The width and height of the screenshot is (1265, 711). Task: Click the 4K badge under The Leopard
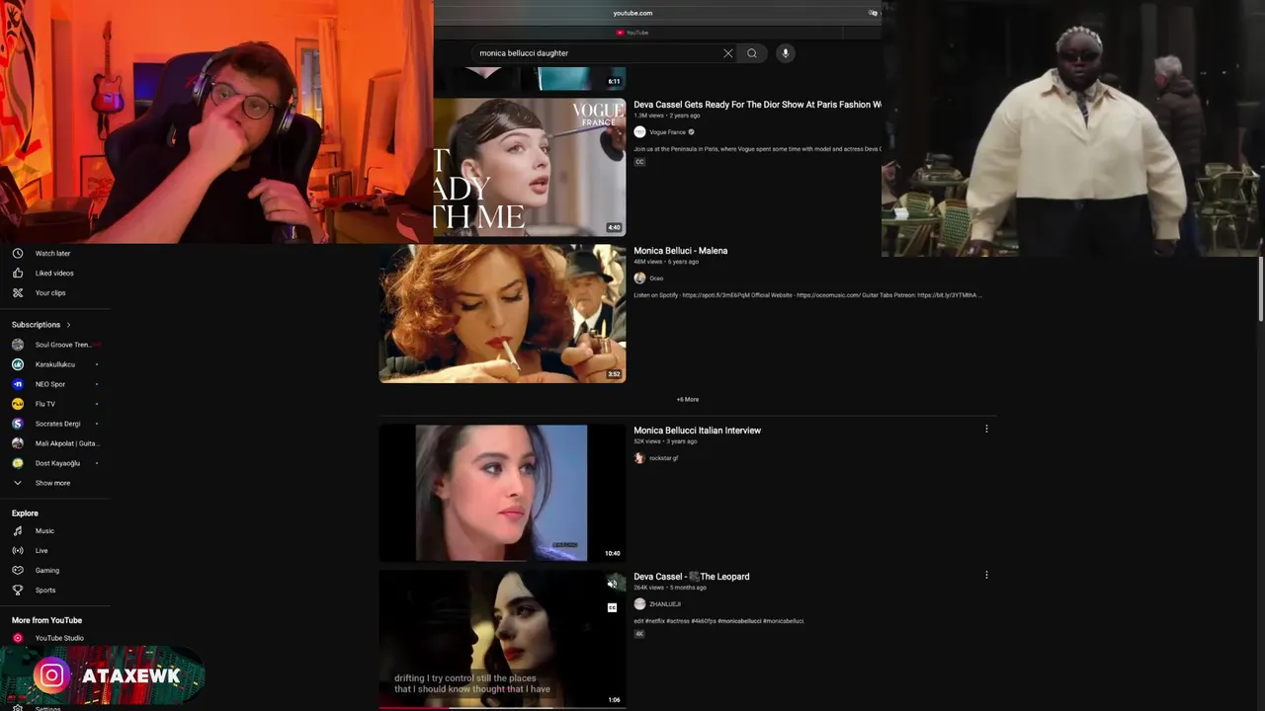click(639, 634)
